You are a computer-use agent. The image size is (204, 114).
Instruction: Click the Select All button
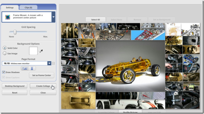tap(96, 20)
